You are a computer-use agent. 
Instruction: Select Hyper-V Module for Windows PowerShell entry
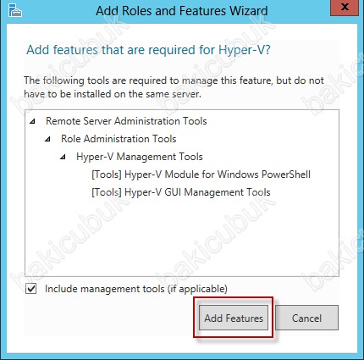point(201,174)
